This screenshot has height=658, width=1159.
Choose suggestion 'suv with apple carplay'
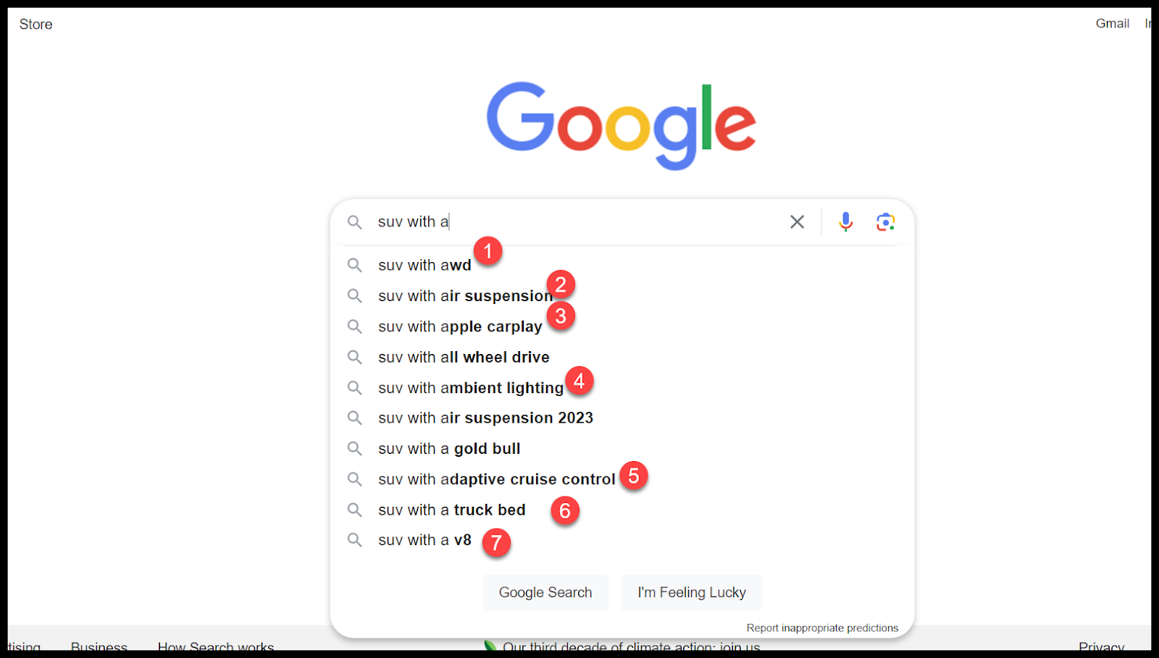[459, 326]
